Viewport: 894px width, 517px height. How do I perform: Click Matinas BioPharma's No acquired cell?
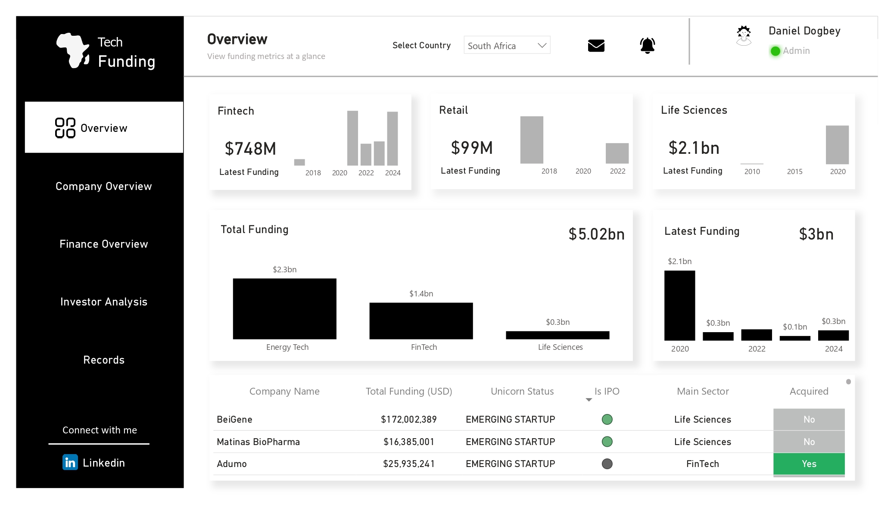point(809,442)
